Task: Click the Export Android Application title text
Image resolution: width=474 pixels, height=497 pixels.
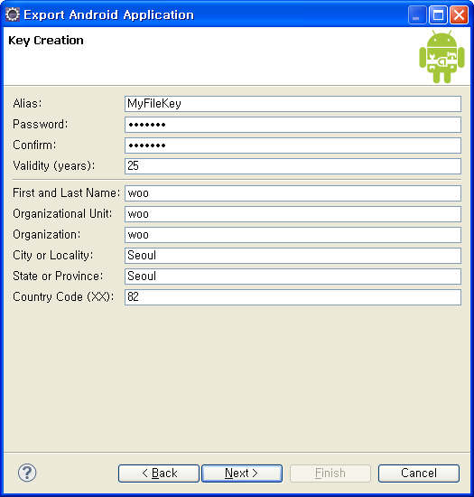Action: [x=109, y=15]
